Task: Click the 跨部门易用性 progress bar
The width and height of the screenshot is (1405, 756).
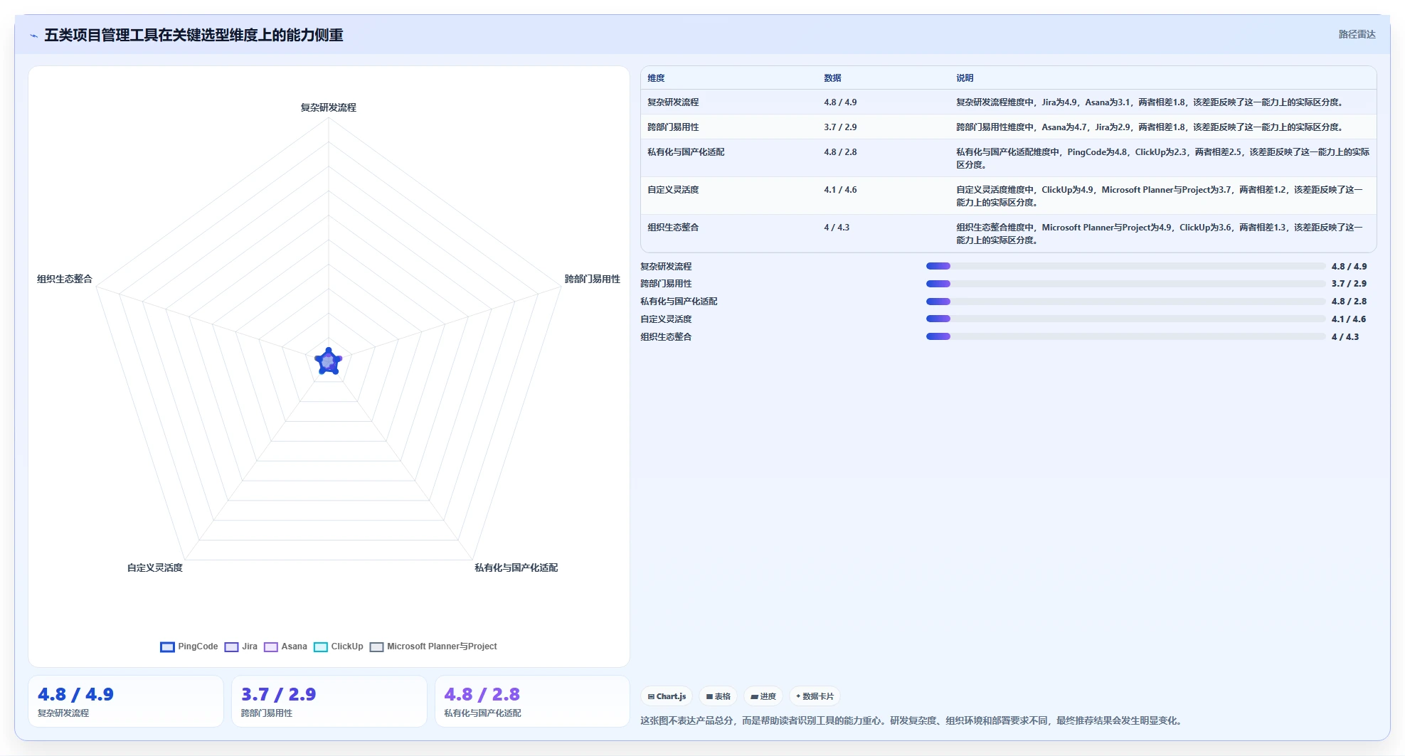Action: point(1125,284)
